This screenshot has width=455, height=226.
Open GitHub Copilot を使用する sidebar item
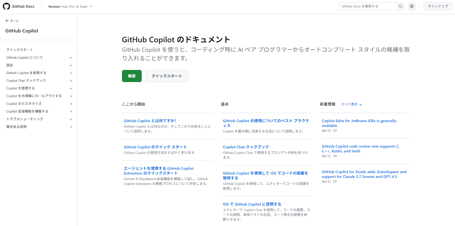[26, 73]
